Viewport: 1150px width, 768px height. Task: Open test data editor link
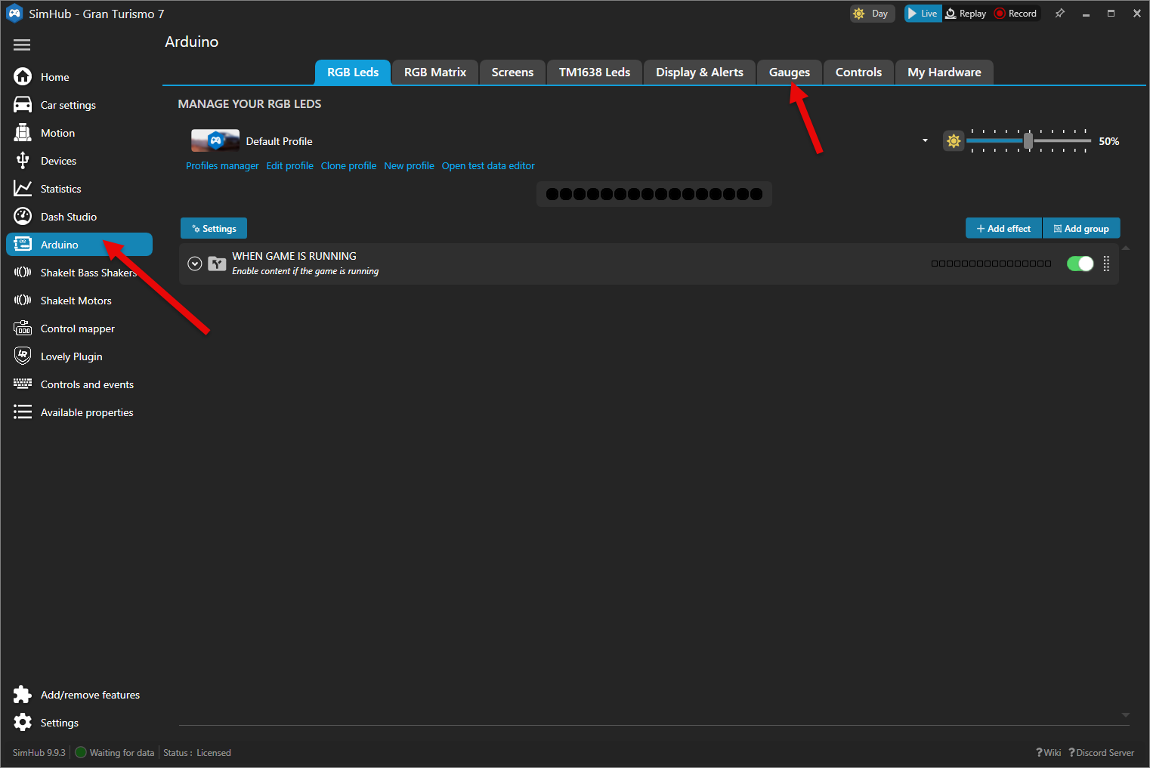pos(488,165)
